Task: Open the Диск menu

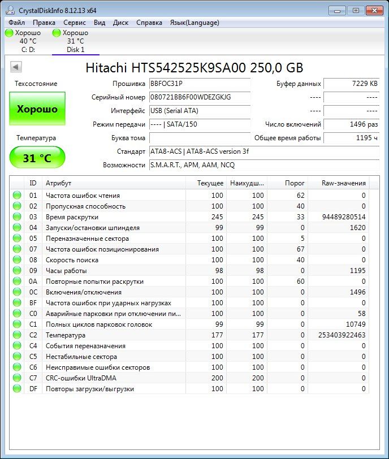Action: coord(120,23)
